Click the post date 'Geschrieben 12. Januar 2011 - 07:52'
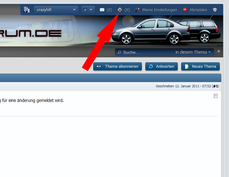Screen dimensions: 229x177 pos(183,86)
